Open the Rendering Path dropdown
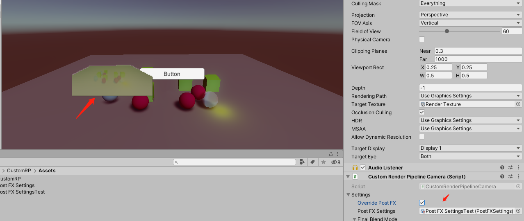Viewport: 524px width, 221px height. click(470, 96)
